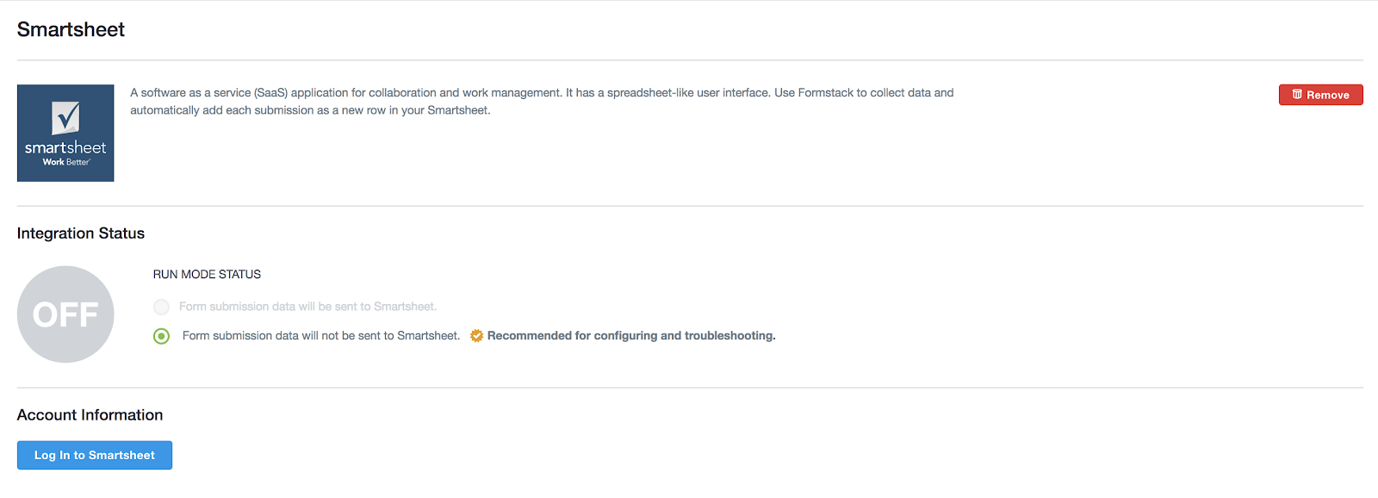Screen dimensions: 1378x498
Task: Enable sending form submission data to Smartsheet
Action: click(161, 306)
